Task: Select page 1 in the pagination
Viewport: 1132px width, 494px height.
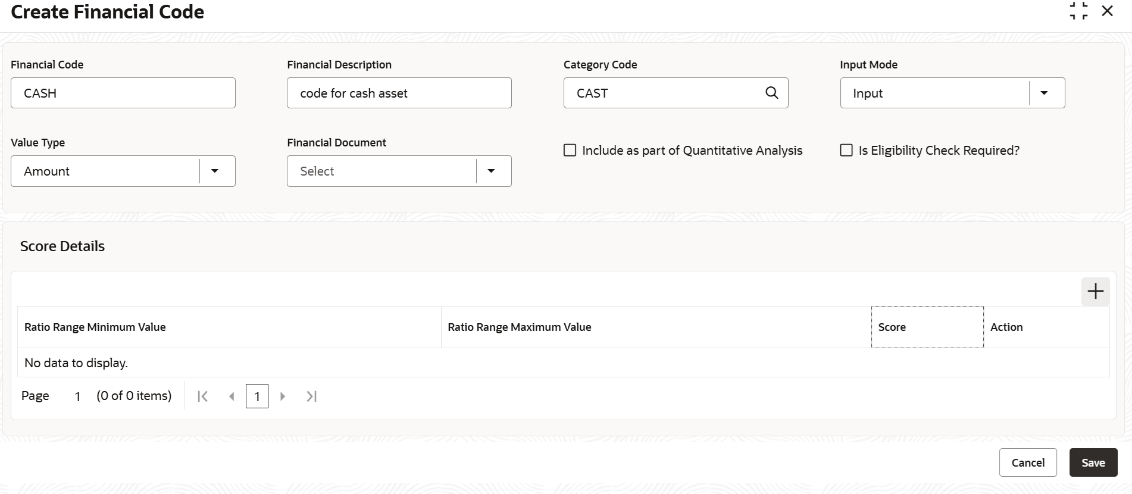Action: [x=257, y=396]
